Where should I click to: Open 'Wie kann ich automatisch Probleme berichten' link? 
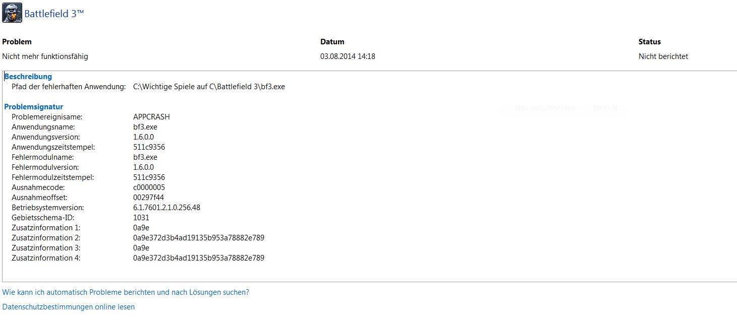click(126, 292)
